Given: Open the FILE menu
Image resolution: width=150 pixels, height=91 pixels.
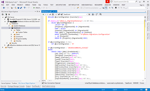Looking at the screenshot, I should pos(2,5).
